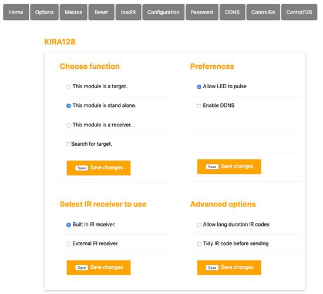Viewport: 323px width, 294px height.
Task: Open the Control64 page
Action: 263,12
